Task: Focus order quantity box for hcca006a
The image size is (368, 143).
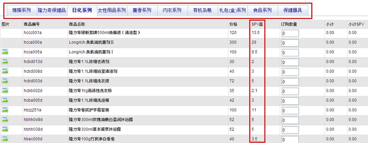Action: (x=290, y=43)
